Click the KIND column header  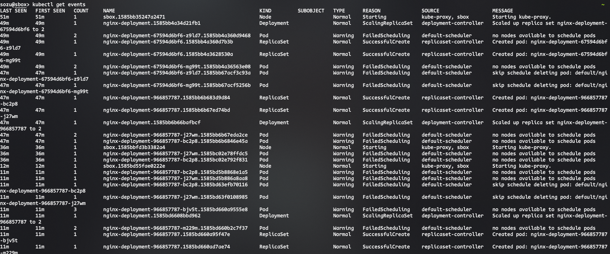[265, 11]
